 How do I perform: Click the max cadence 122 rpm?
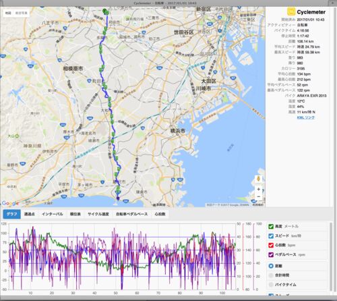coord(303,90)
